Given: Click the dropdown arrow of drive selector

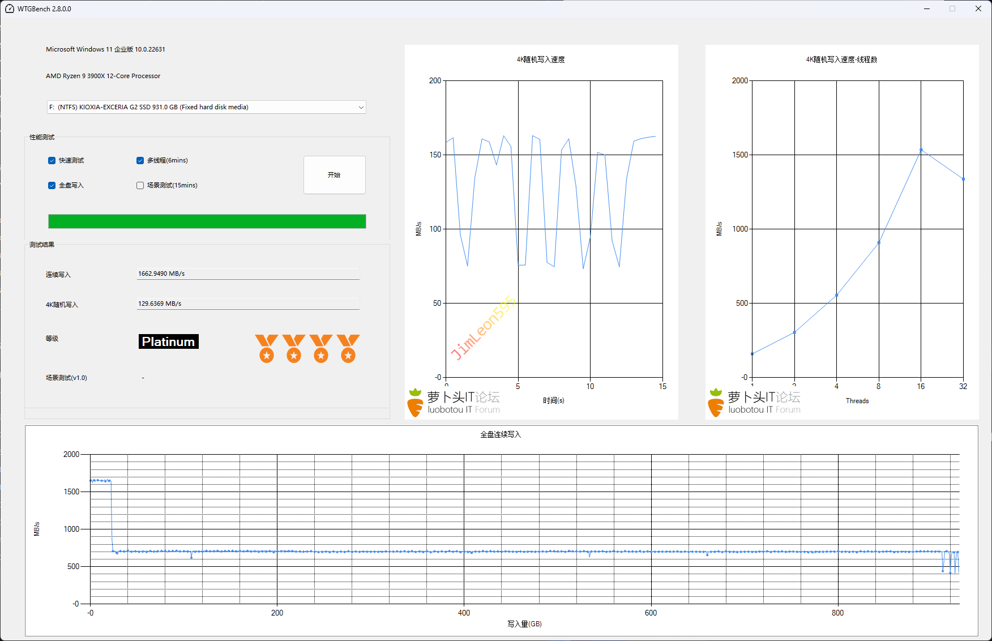Looking at the screenshot, I should point(361,107).
